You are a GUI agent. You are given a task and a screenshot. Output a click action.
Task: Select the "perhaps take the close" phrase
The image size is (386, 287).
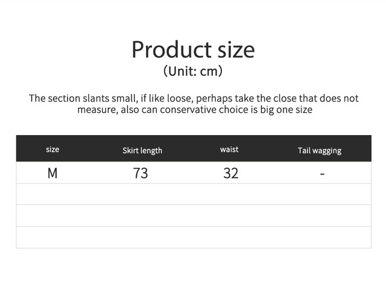[x=247, y=98]
